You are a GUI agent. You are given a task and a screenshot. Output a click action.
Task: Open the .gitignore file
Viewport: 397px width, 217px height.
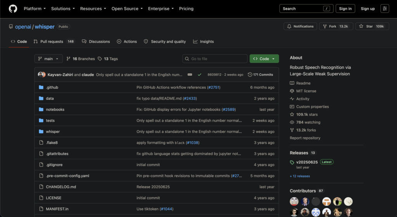click(54, 164)
